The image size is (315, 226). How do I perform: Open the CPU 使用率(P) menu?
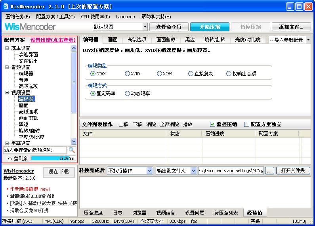[x=95, y=17]
